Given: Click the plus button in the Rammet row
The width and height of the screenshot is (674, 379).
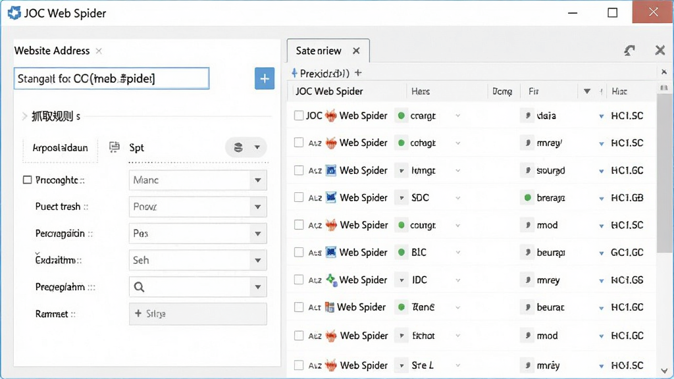Looking at the screenshot, I should click(x=197, y=314).
